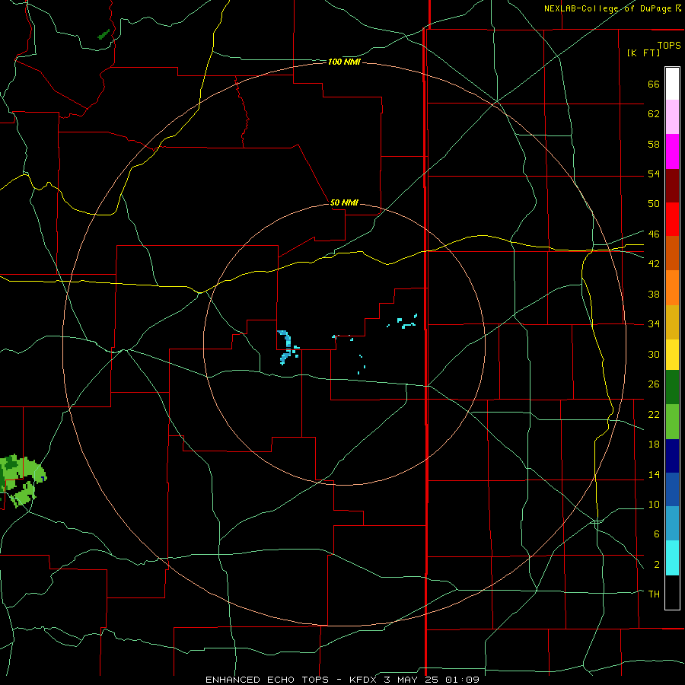Select the 10 legend scale label
This screenshot has width=685, height=685.
point(654,505)
